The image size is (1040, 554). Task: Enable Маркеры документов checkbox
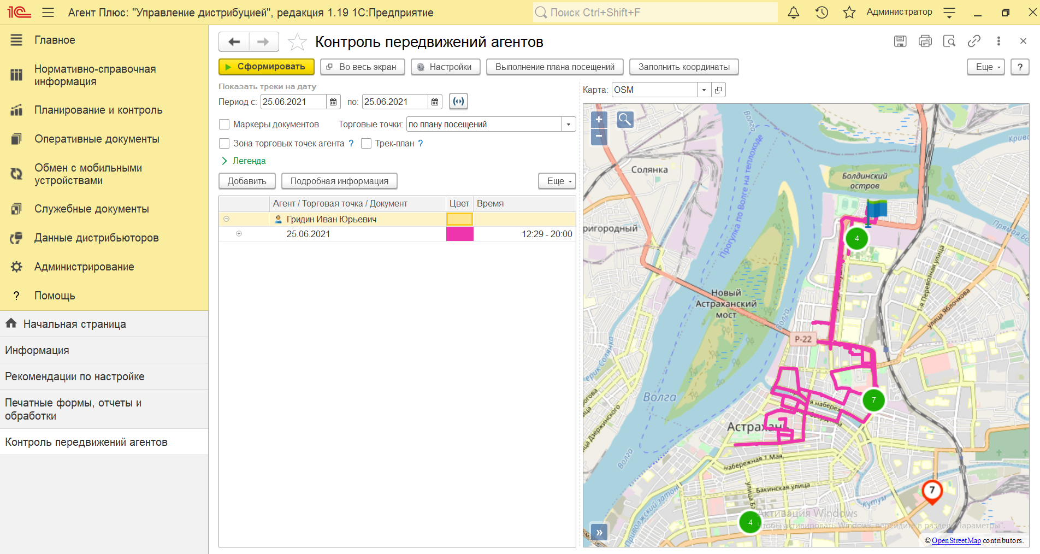(x=224, y=125)
